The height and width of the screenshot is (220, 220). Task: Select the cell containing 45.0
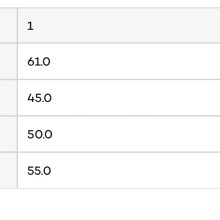(119, 98)
